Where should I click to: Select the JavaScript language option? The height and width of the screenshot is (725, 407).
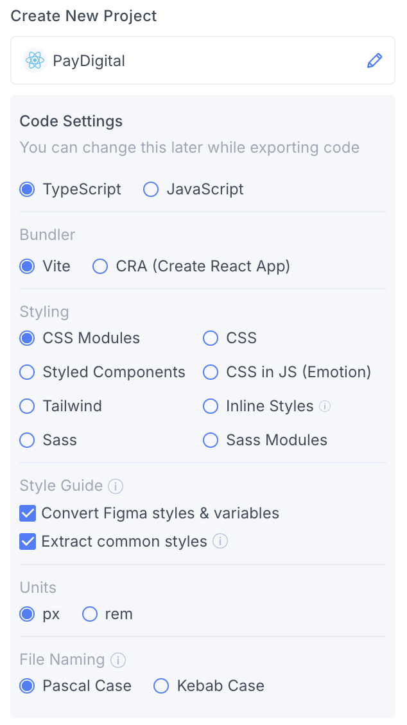click(x=150, y=189)
